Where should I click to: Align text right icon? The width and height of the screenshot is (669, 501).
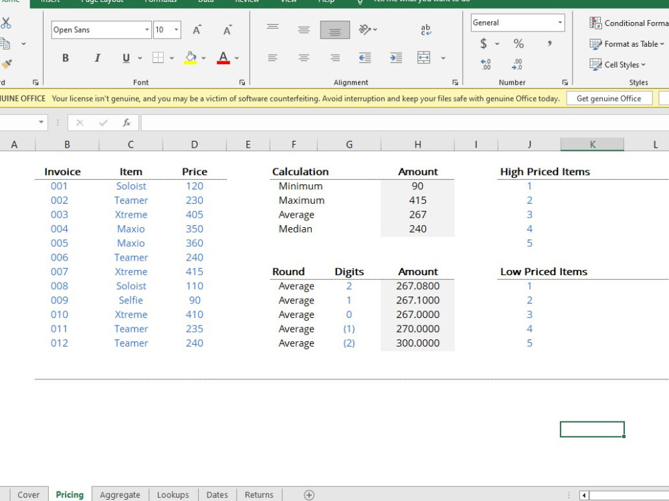[x=335, y=57]
